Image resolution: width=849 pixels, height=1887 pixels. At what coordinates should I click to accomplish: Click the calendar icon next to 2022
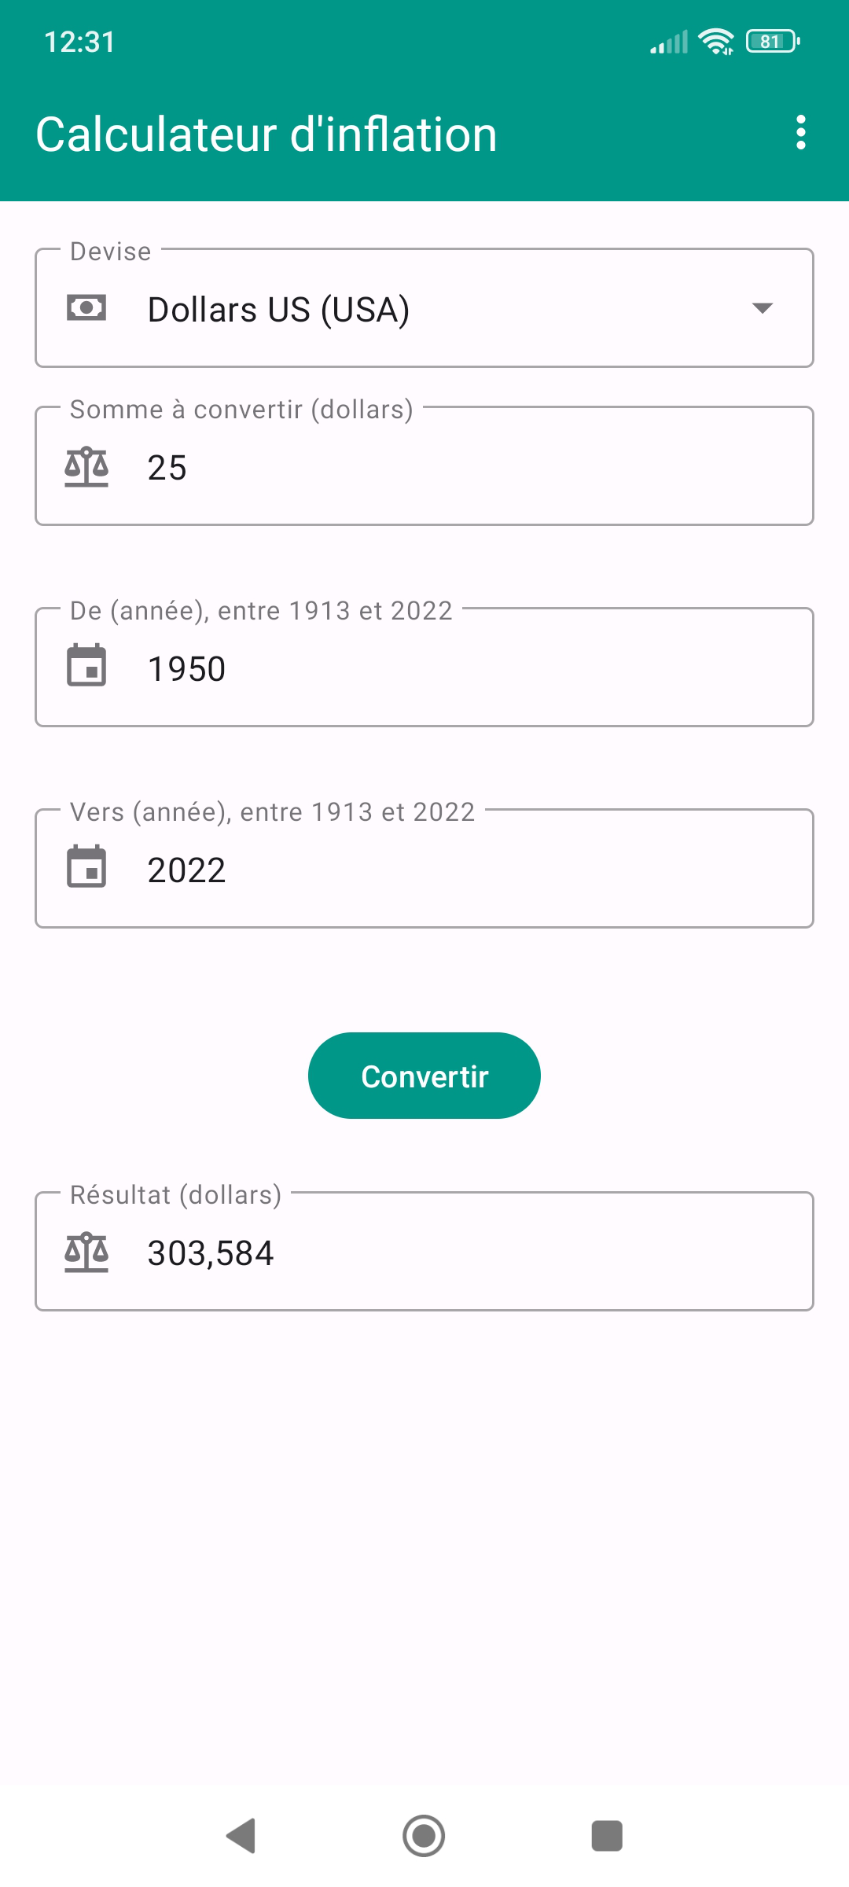(86, 867)
